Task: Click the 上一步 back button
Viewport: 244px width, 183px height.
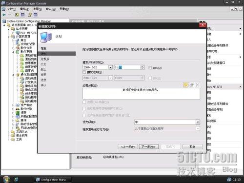Action: tap(128, 147)
